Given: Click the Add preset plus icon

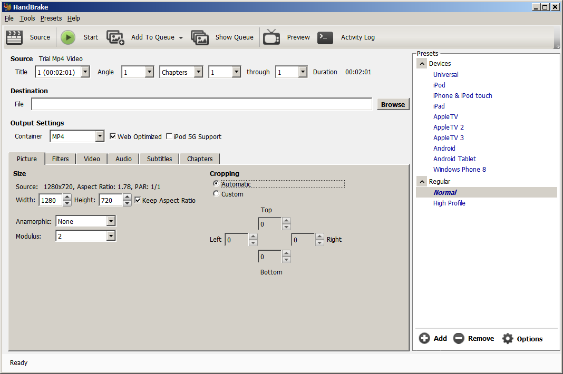Looking at the screenshot, I should tap(424, 338).
